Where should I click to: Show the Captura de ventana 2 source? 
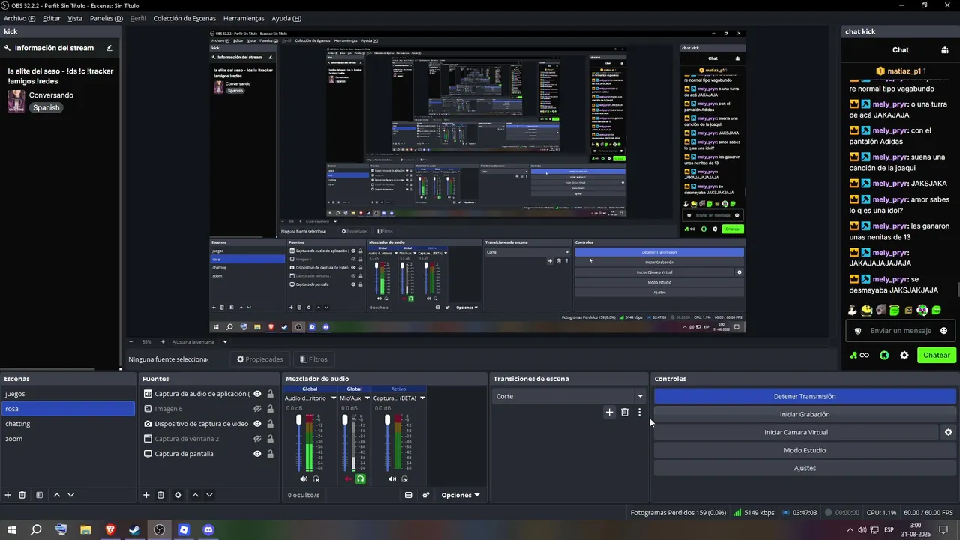257,439
